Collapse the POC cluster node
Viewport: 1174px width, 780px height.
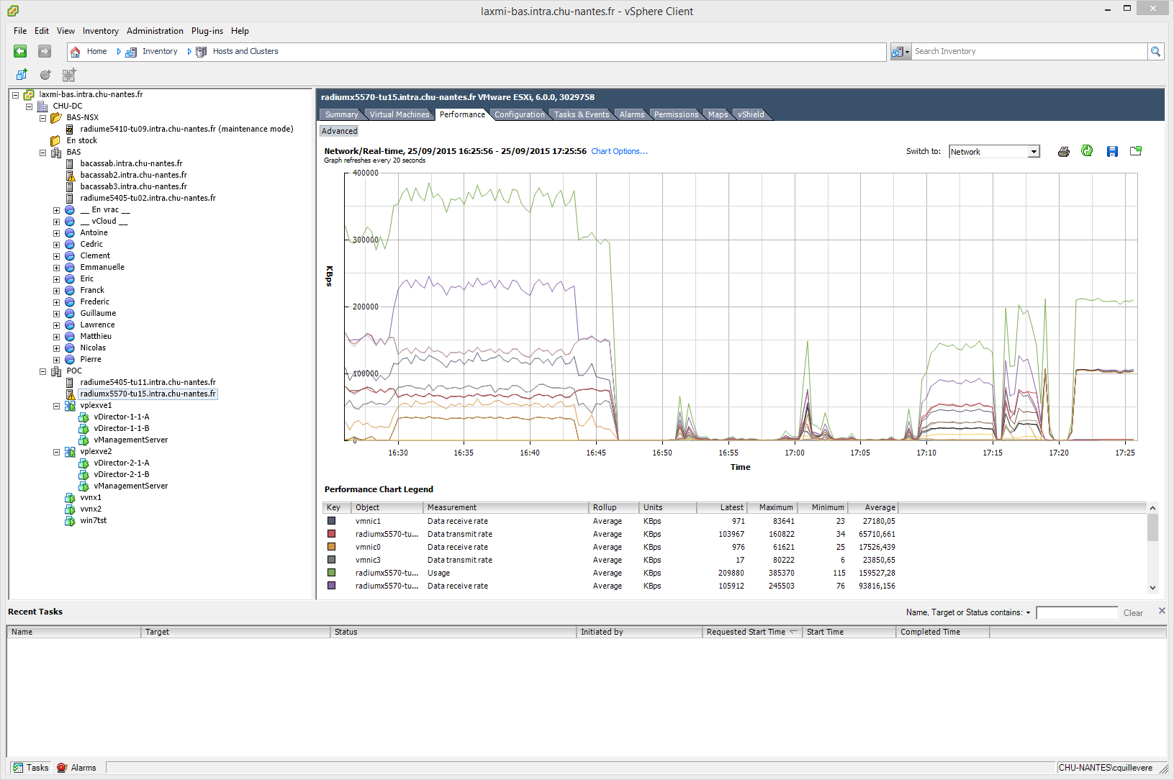click(x=42, y=371)
